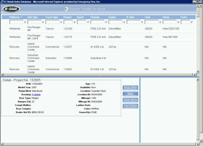Click Suburban 4 dr chassis cell
This screenshot has height=147, width=203.
98,58
